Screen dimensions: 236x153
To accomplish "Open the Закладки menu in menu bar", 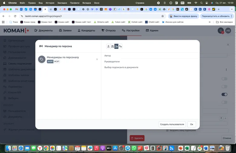I will click(x=62, y=3).
